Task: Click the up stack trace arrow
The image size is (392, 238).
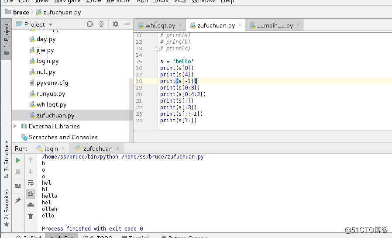Action: click(31, 160)
